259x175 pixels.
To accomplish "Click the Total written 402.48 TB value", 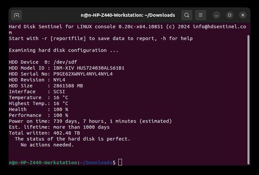I will [x=67, y=133].
